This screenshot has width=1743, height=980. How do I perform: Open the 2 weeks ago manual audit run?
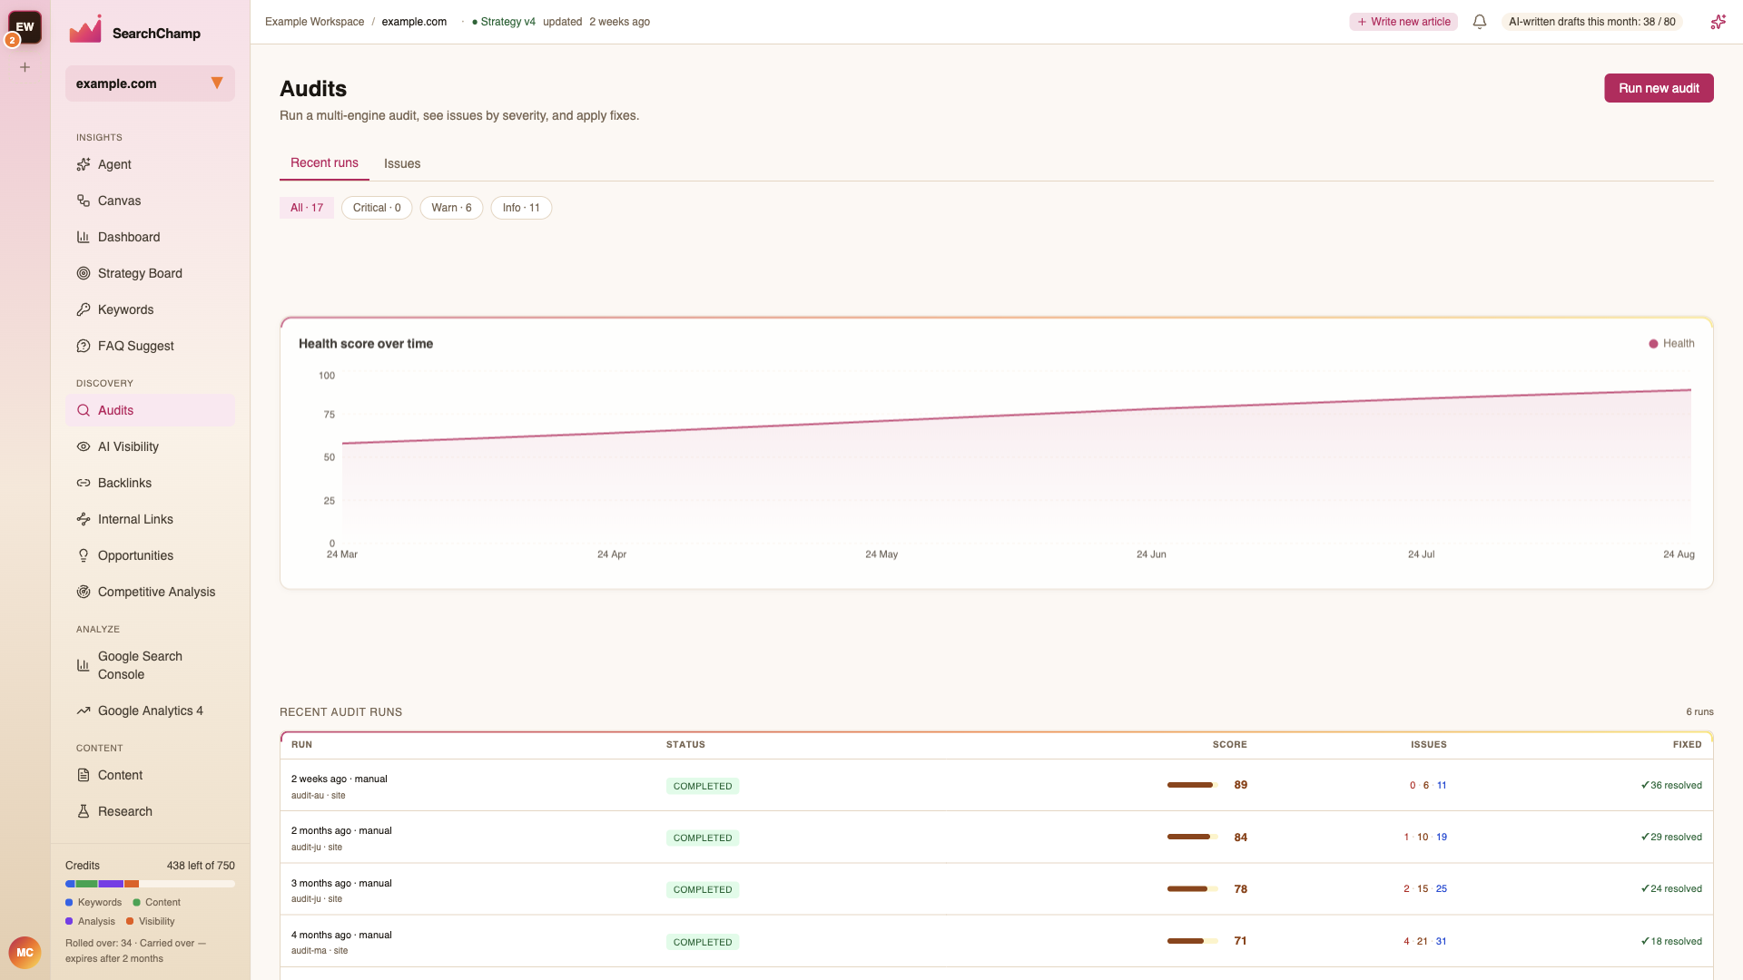point(996,785)
